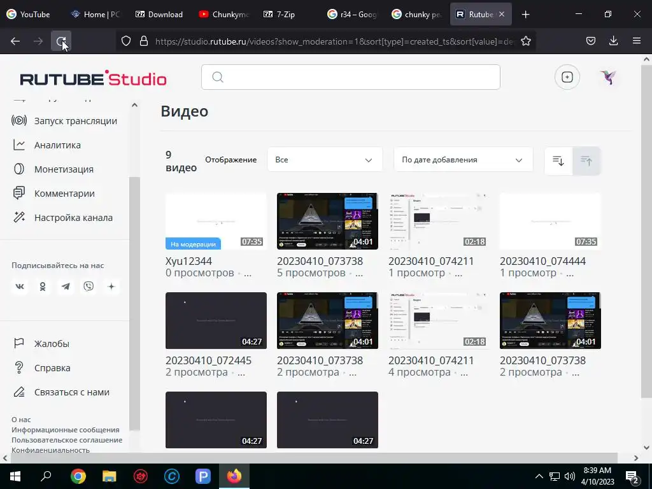
Task: Click the О нас footer link
Action: [21, 420]
